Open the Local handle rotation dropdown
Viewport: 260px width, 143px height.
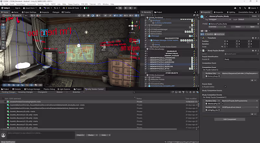pos(17,15)
